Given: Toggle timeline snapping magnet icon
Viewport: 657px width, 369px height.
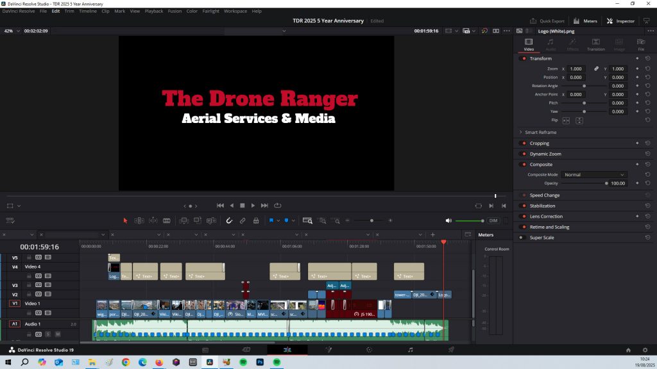Looking at the screenshot, I should pos(229,220).
